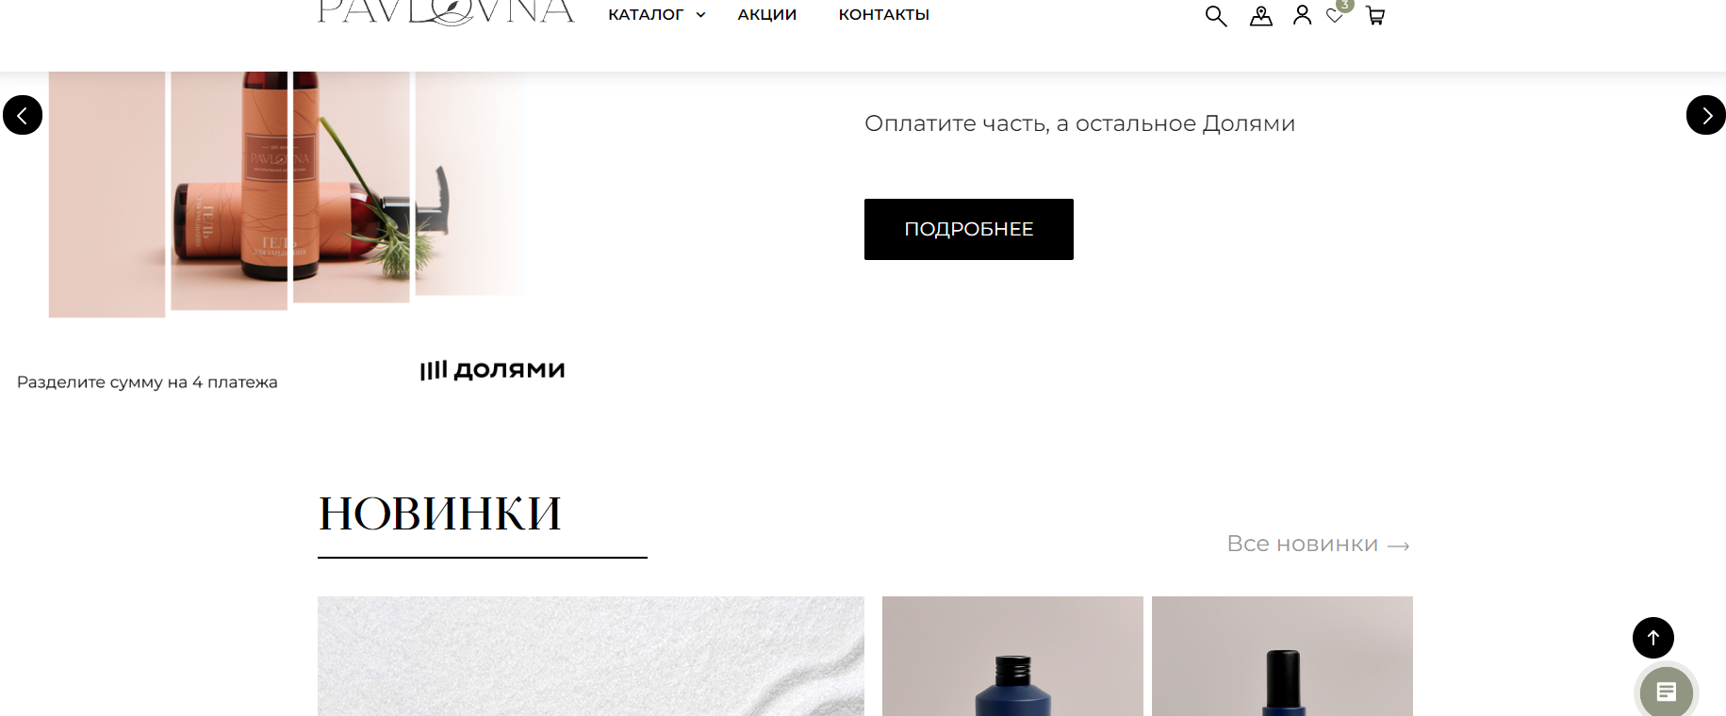
Task: Expand the Каталог dropdown chevron
Action: (x=700, y=15)
